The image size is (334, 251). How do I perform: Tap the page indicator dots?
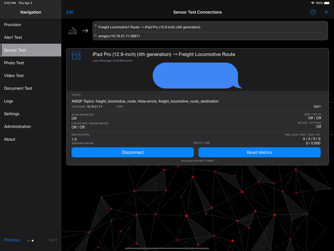(31, 241)
